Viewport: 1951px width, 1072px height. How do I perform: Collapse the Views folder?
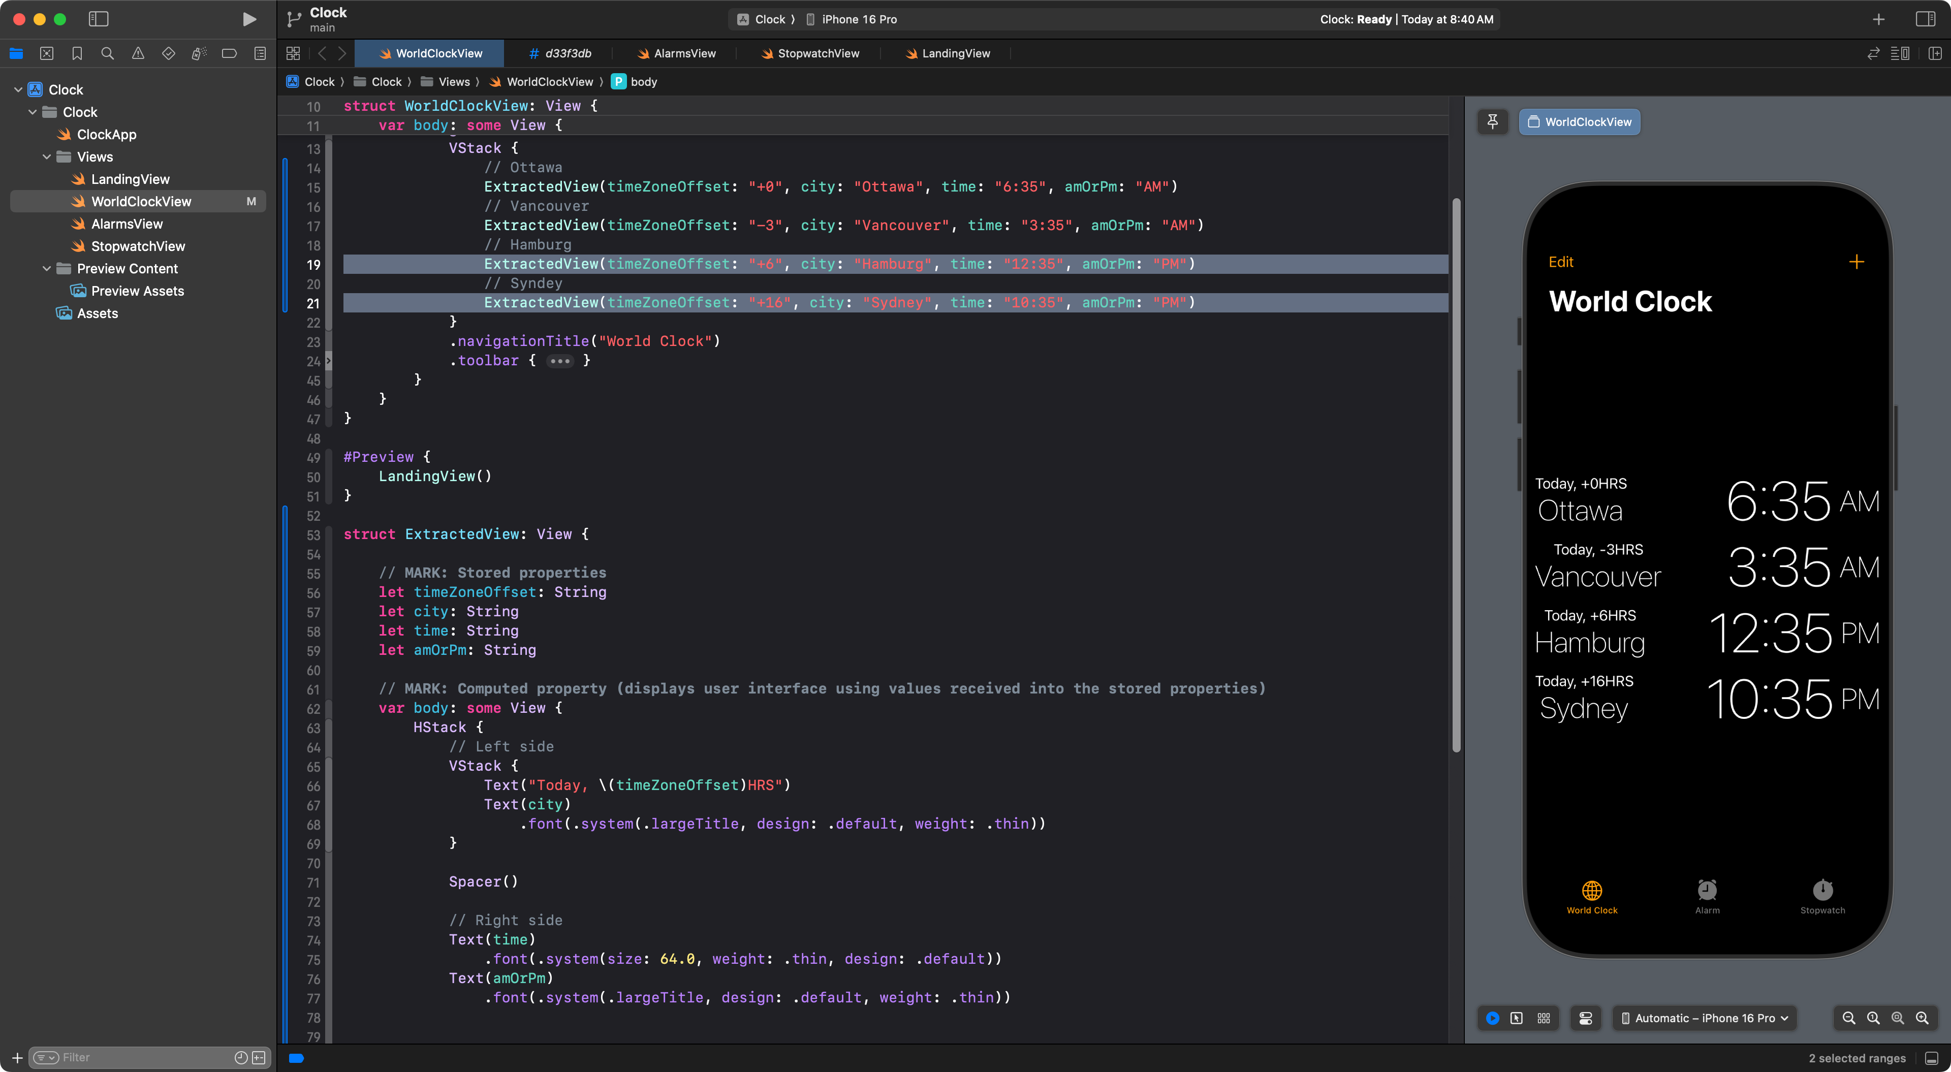(47, 157)
